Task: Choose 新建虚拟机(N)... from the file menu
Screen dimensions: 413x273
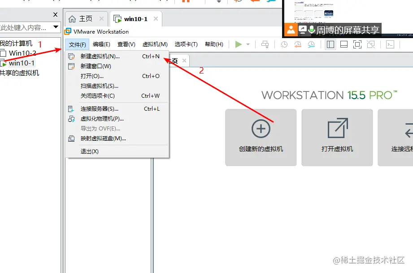Action: pos(117,56)
